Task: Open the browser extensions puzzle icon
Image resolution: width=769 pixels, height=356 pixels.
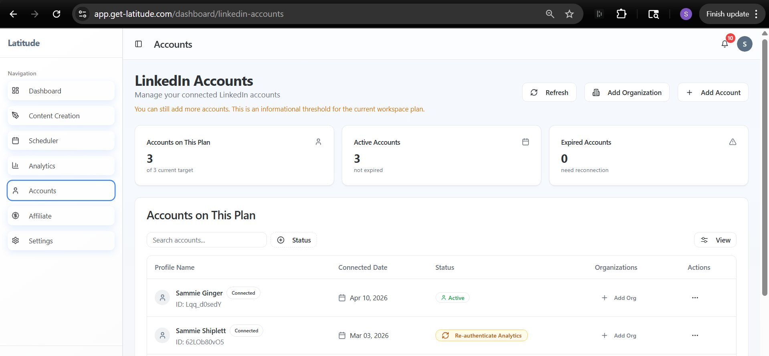Action: click(621, 14)
